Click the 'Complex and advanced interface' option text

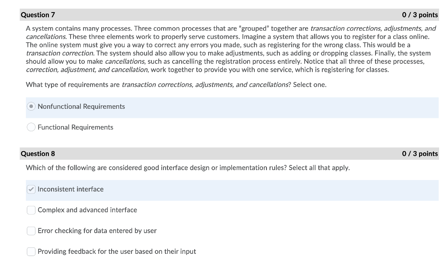click(87, 210)
